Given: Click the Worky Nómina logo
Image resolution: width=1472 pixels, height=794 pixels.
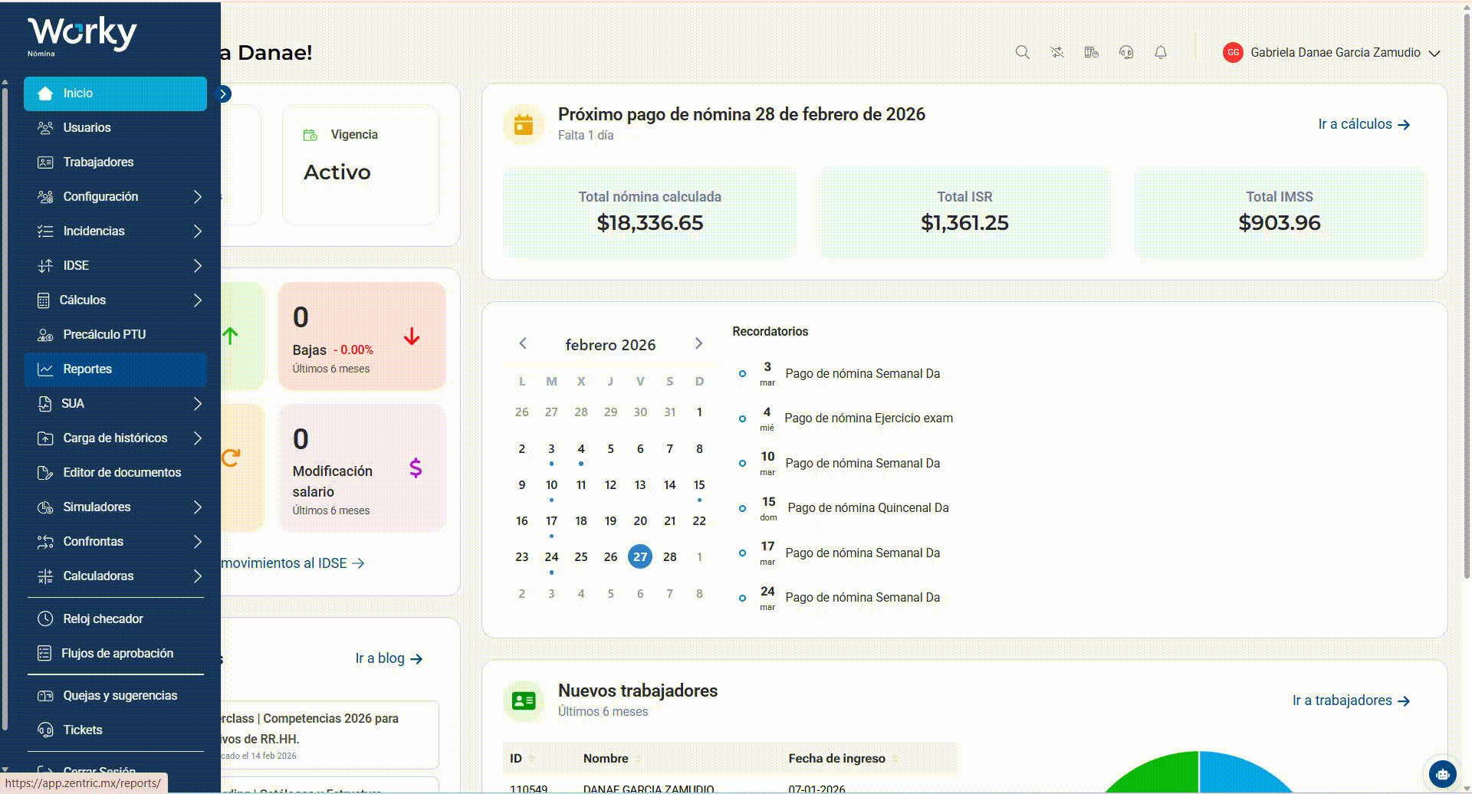Looking at the screenshot, I should (82, 36).
